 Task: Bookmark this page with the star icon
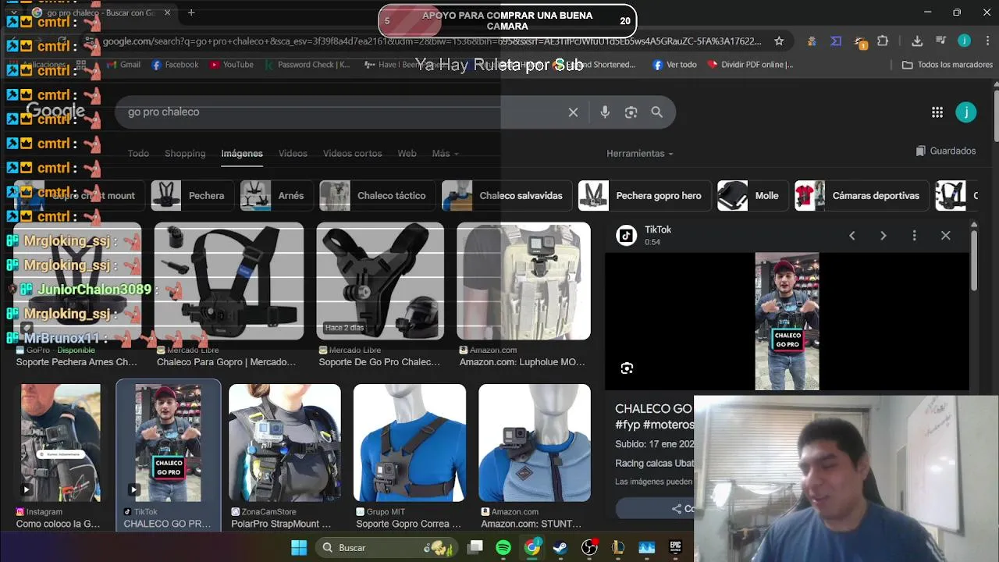(x=779, y=41)
